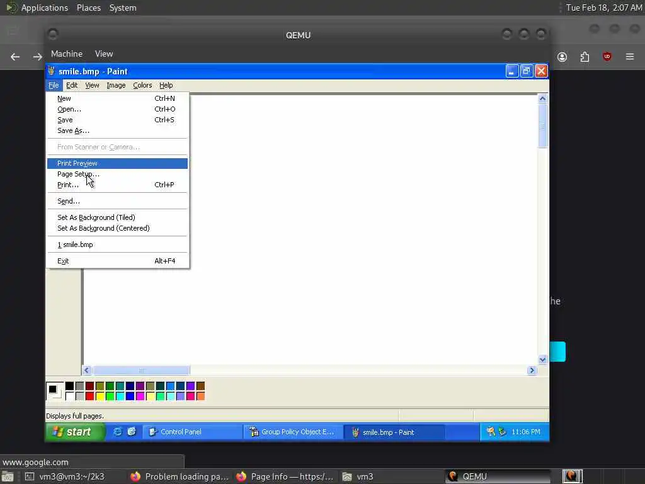This screenshot has height=484, width=645.
Task: Click the Windows XP start button
Action: coord(75,432)
